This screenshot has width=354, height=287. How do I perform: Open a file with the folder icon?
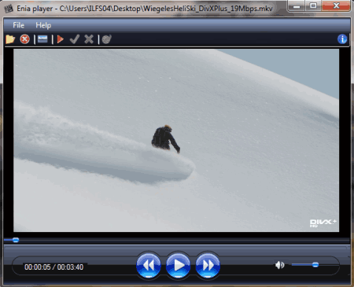point(10,39)
